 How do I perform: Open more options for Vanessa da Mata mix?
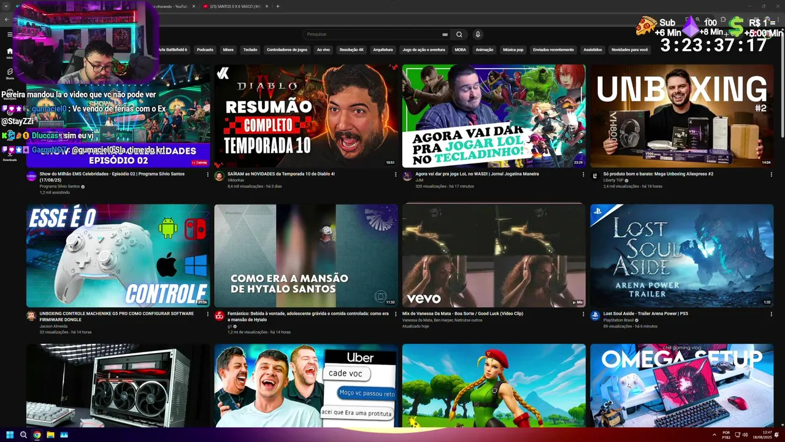click(583, 314)
